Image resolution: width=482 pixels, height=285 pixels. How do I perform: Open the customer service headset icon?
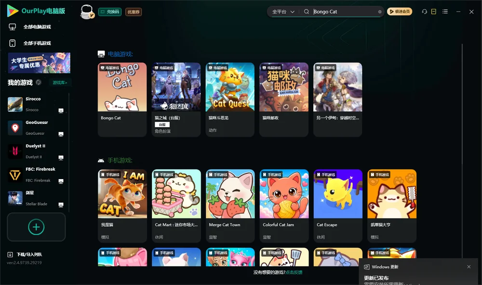[424, 12]
